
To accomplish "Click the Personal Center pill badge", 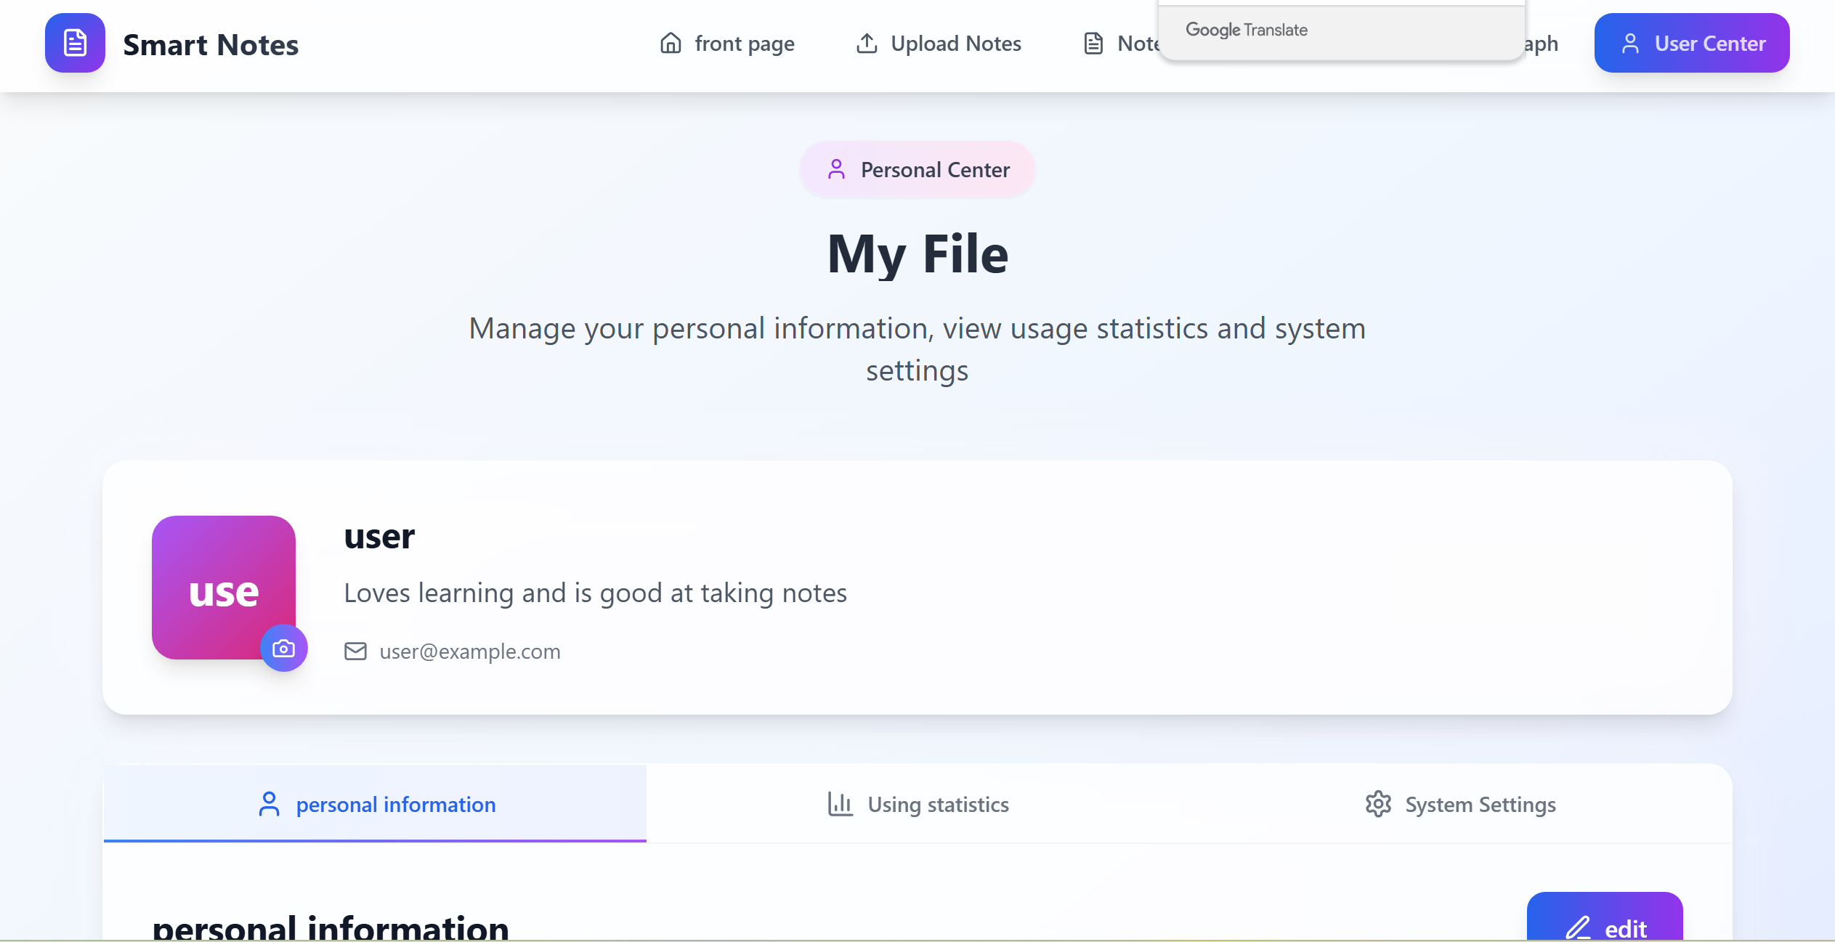I will tap(917, 170).
